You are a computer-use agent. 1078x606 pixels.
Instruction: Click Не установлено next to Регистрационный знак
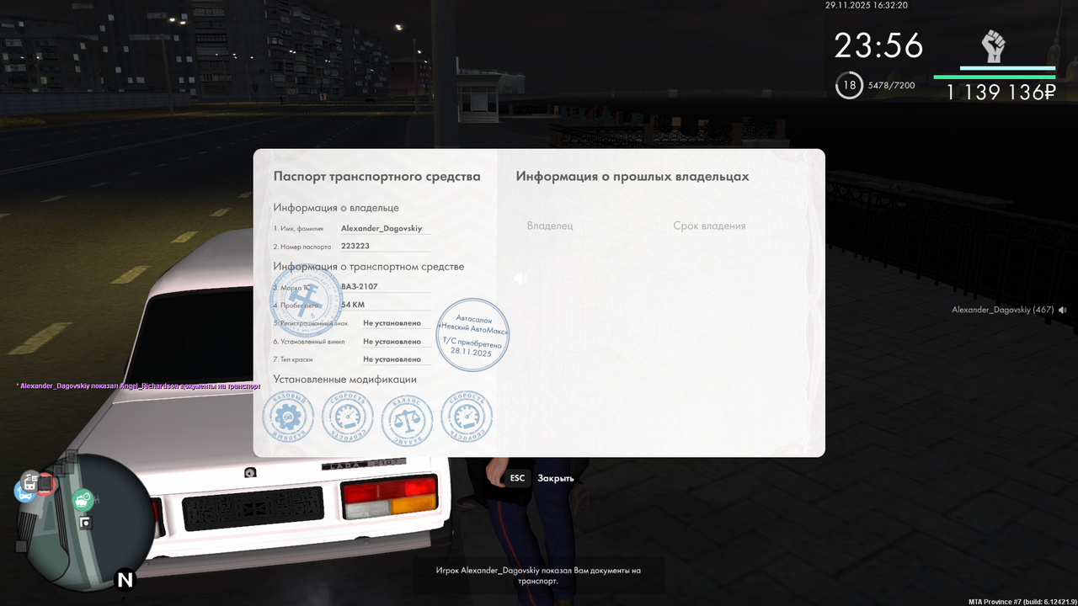pos(392,322)
